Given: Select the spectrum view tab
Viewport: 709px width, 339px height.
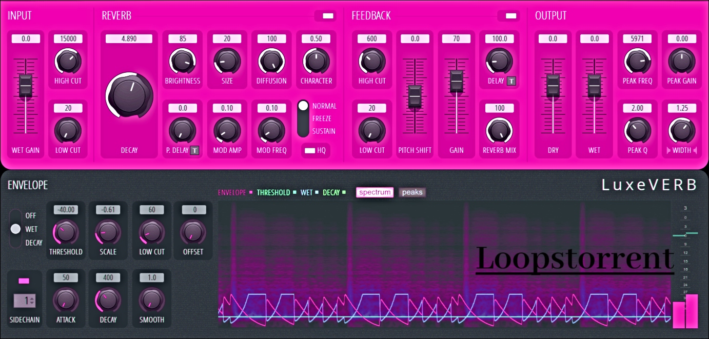Looking at the screenshot, I should click(375, 192).
